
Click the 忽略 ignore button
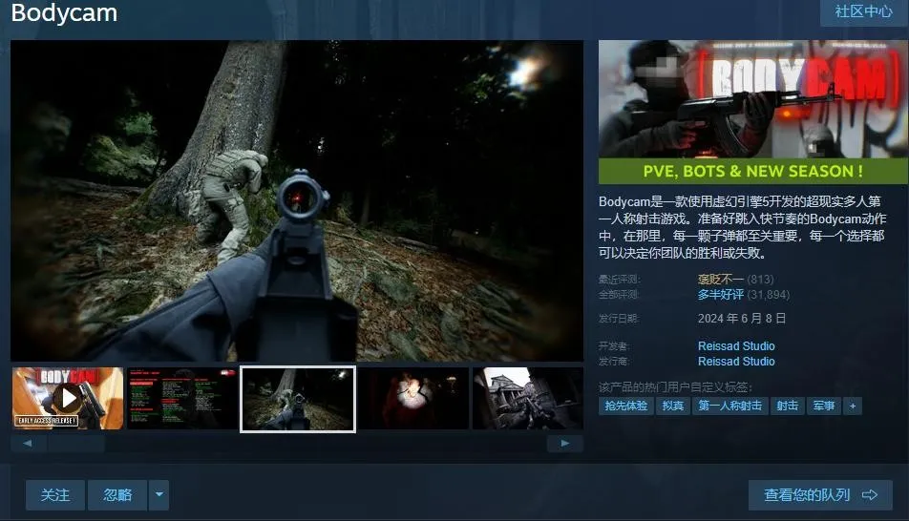point(117,495)
